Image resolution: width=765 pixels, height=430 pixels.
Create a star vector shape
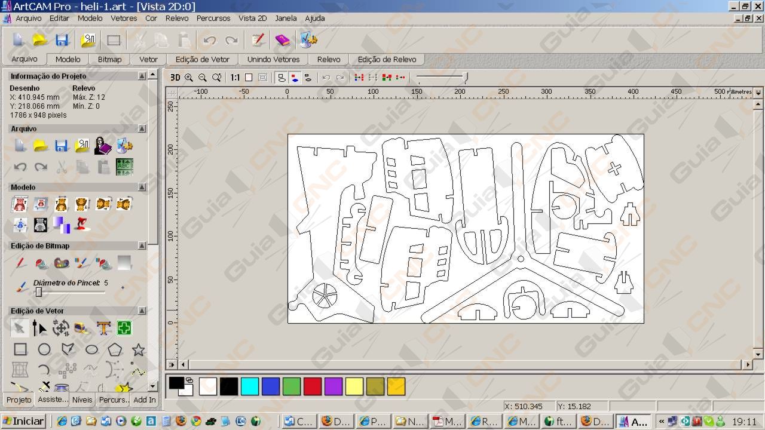(139, 349)
